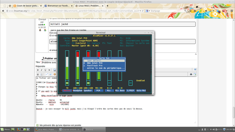Open user profile link 'sonik'
235x132 pixels.
click(41, 25)
